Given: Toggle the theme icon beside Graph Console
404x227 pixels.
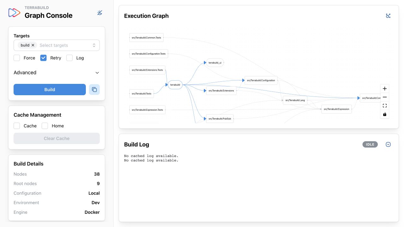Looking at the screenshot, I should click(x=100, y=13).
